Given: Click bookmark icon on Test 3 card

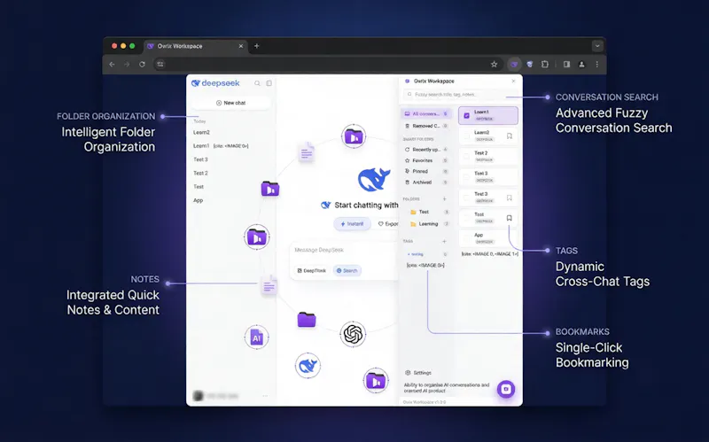Looking at the screenshot, I should [509, 198].
